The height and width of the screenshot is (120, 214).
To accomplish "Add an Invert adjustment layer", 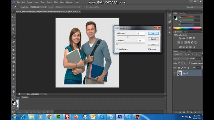I will (180, 47).
